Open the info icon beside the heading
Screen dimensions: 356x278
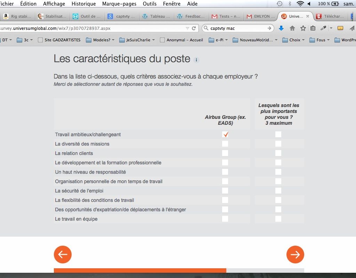pos(196,60)
